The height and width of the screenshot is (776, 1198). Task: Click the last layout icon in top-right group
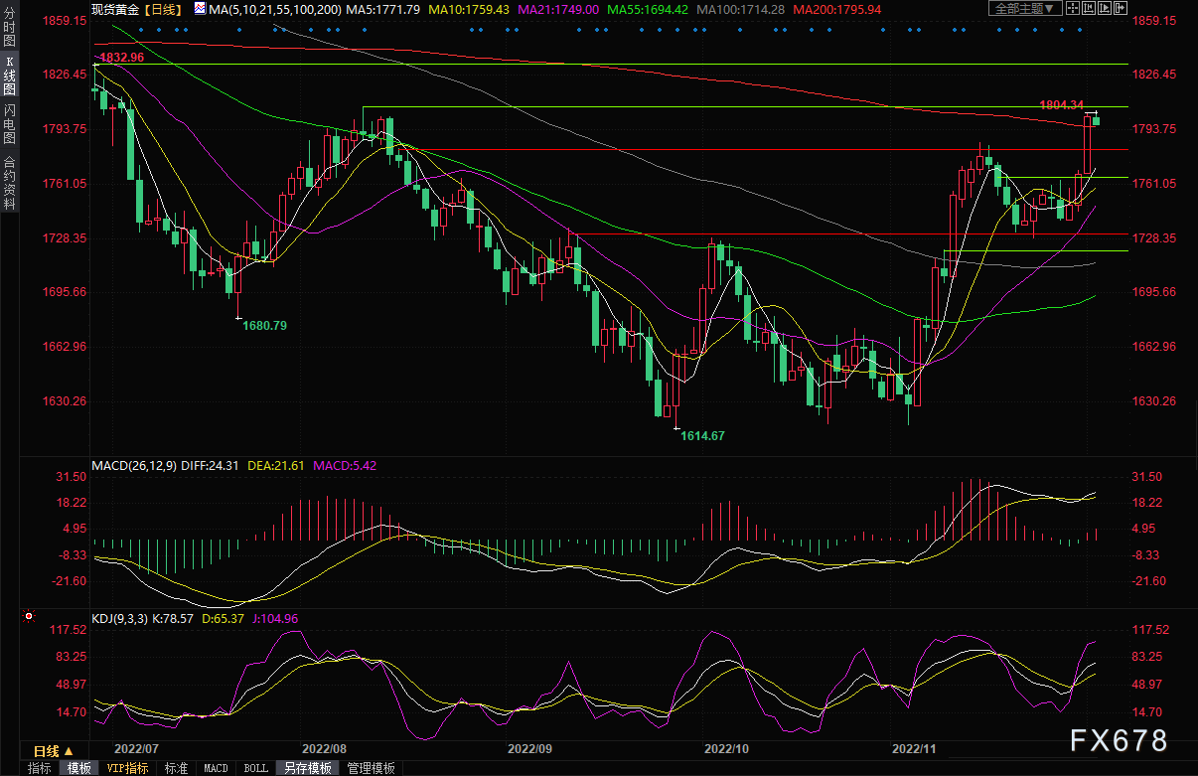[x=1119, y=9]
